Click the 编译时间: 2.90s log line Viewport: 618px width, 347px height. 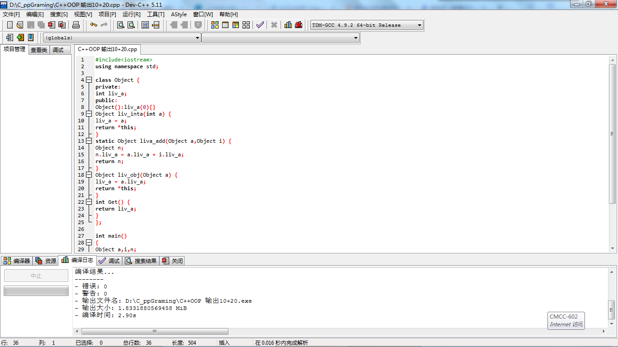coord(105,315)
